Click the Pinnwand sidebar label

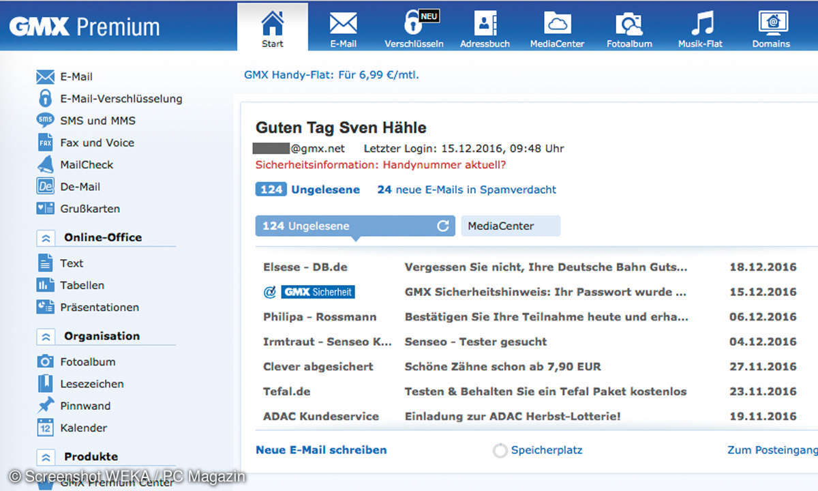(x=85, y=406)
